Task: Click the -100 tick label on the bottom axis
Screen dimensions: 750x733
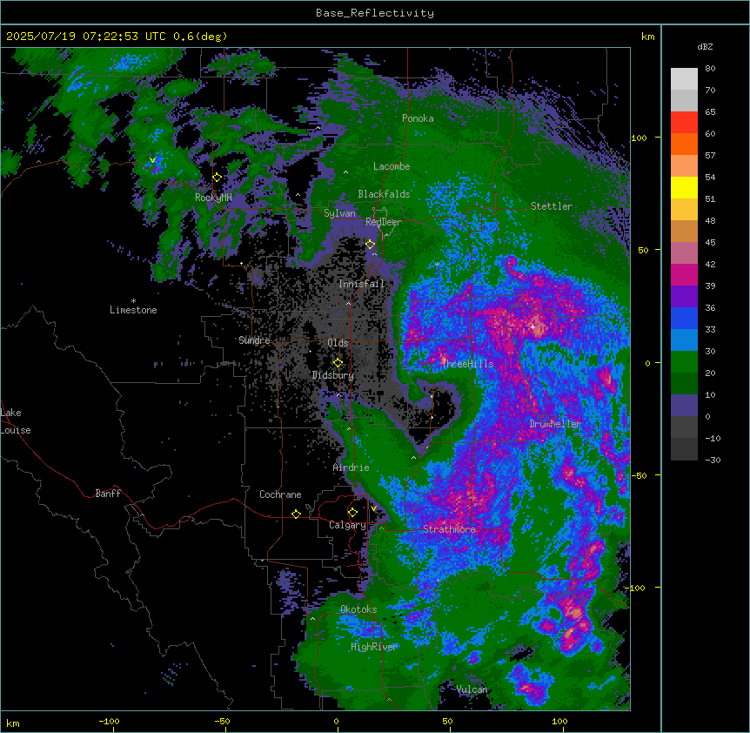Action: (x=109, y=721)
